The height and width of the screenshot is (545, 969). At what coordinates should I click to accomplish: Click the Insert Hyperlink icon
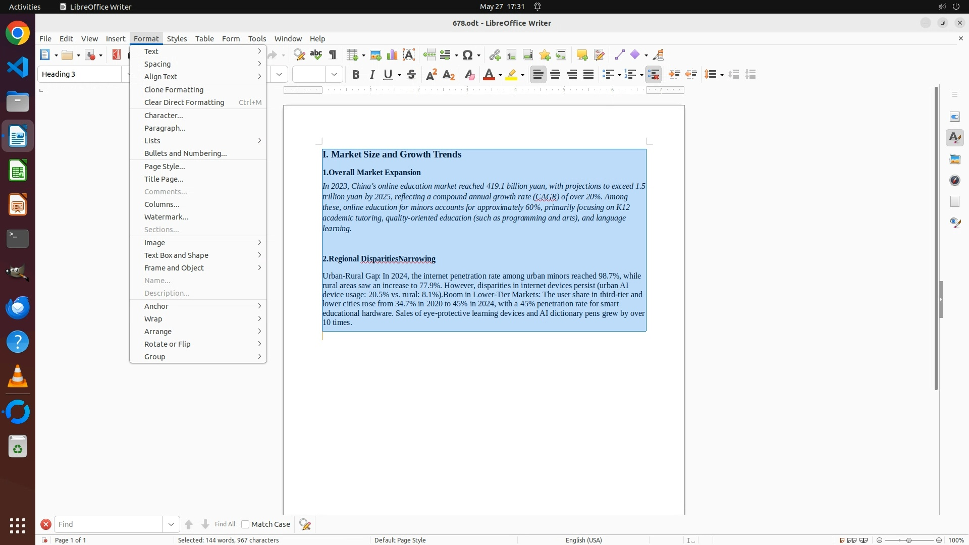(x=495, y=55)
